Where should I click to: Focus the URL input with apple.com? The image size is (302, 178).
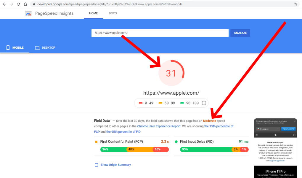pos(160,33)
